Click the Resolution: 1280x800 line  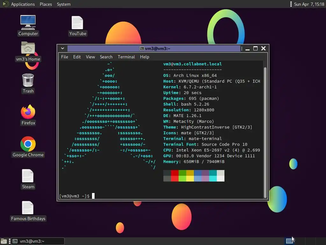188,110
